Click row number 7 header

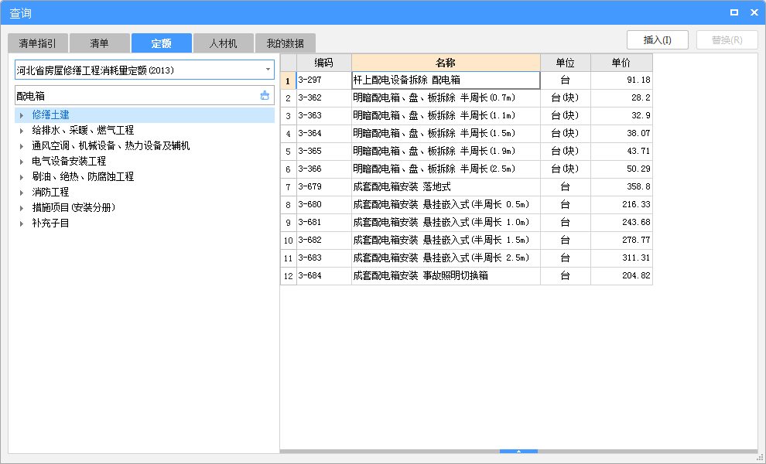pos(289,186)
